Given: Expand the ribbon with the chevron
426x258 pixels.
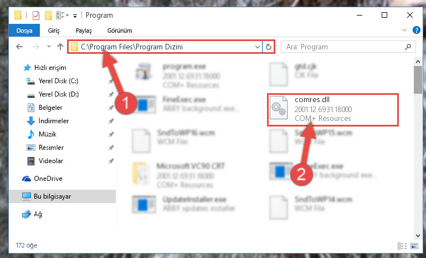Looking at the screenshot, I should (404, 30).
